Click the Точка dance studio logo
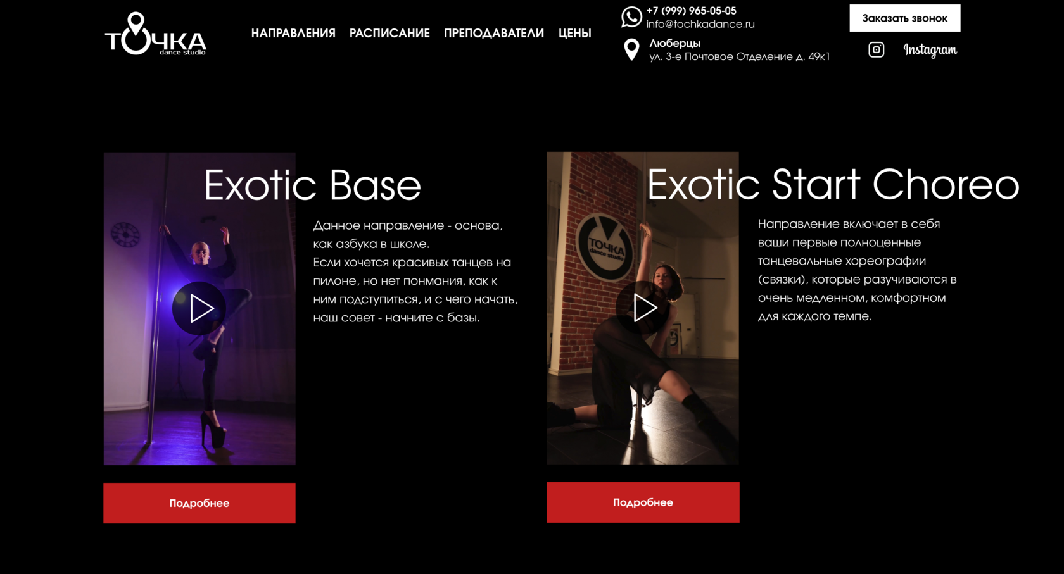The width and height of the screenshot is (1064, 574). 156,34
